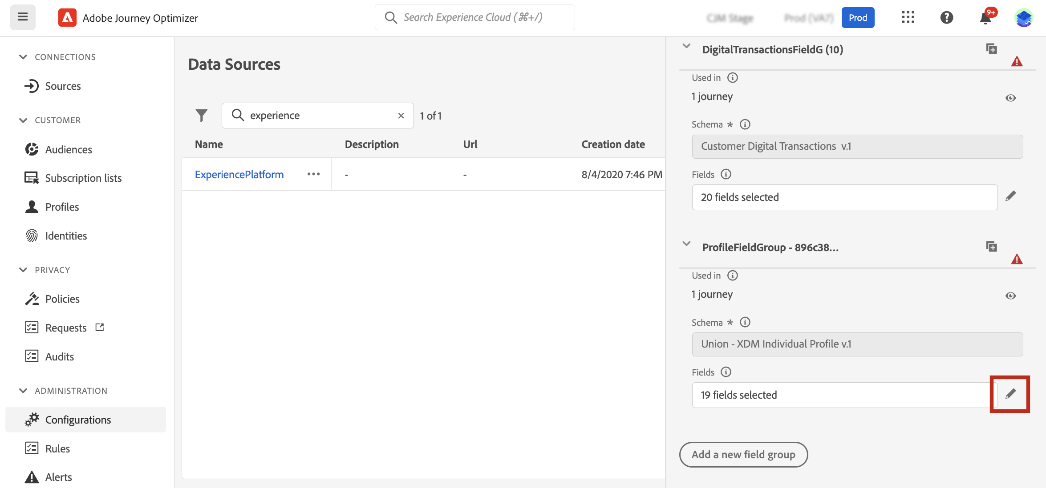
Task: Click the hamburger menu icon
Action: 23,17
